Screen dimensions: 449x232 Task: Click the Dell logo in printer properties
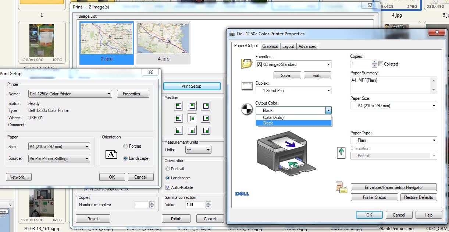[x=242, y=194]
